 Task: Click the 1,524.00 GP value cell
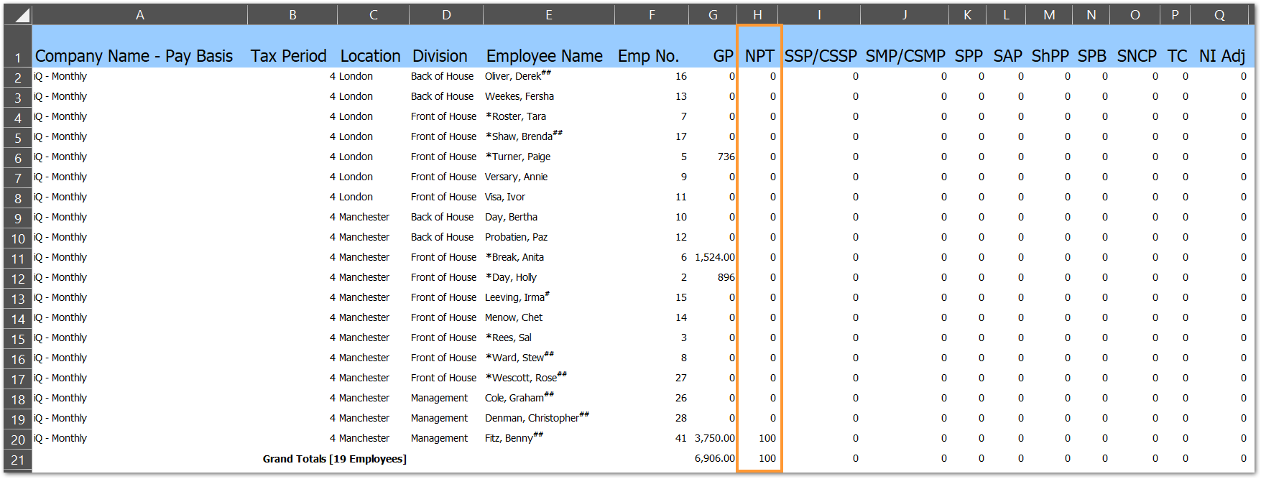(714, 257)
